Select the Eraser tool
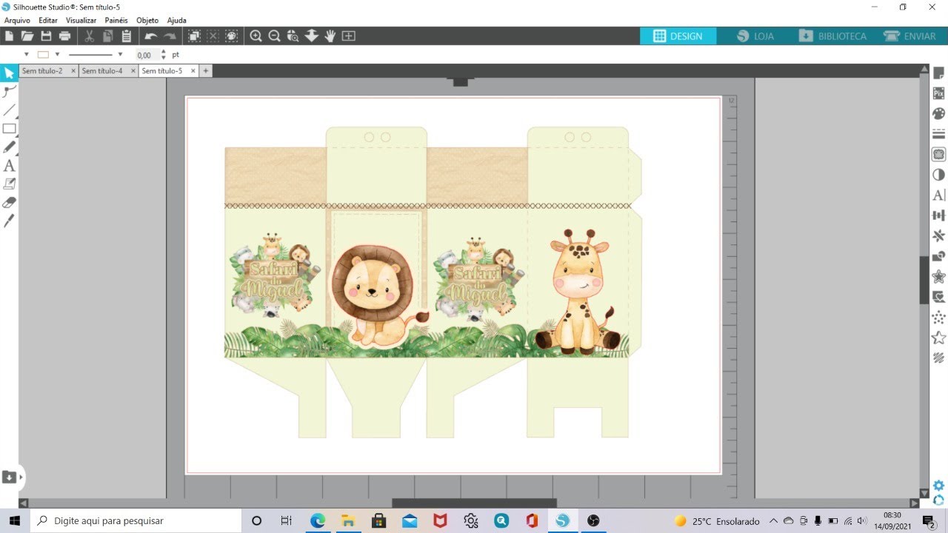The height and width of the screenshot is (533, 948). [x=9, y=202]
